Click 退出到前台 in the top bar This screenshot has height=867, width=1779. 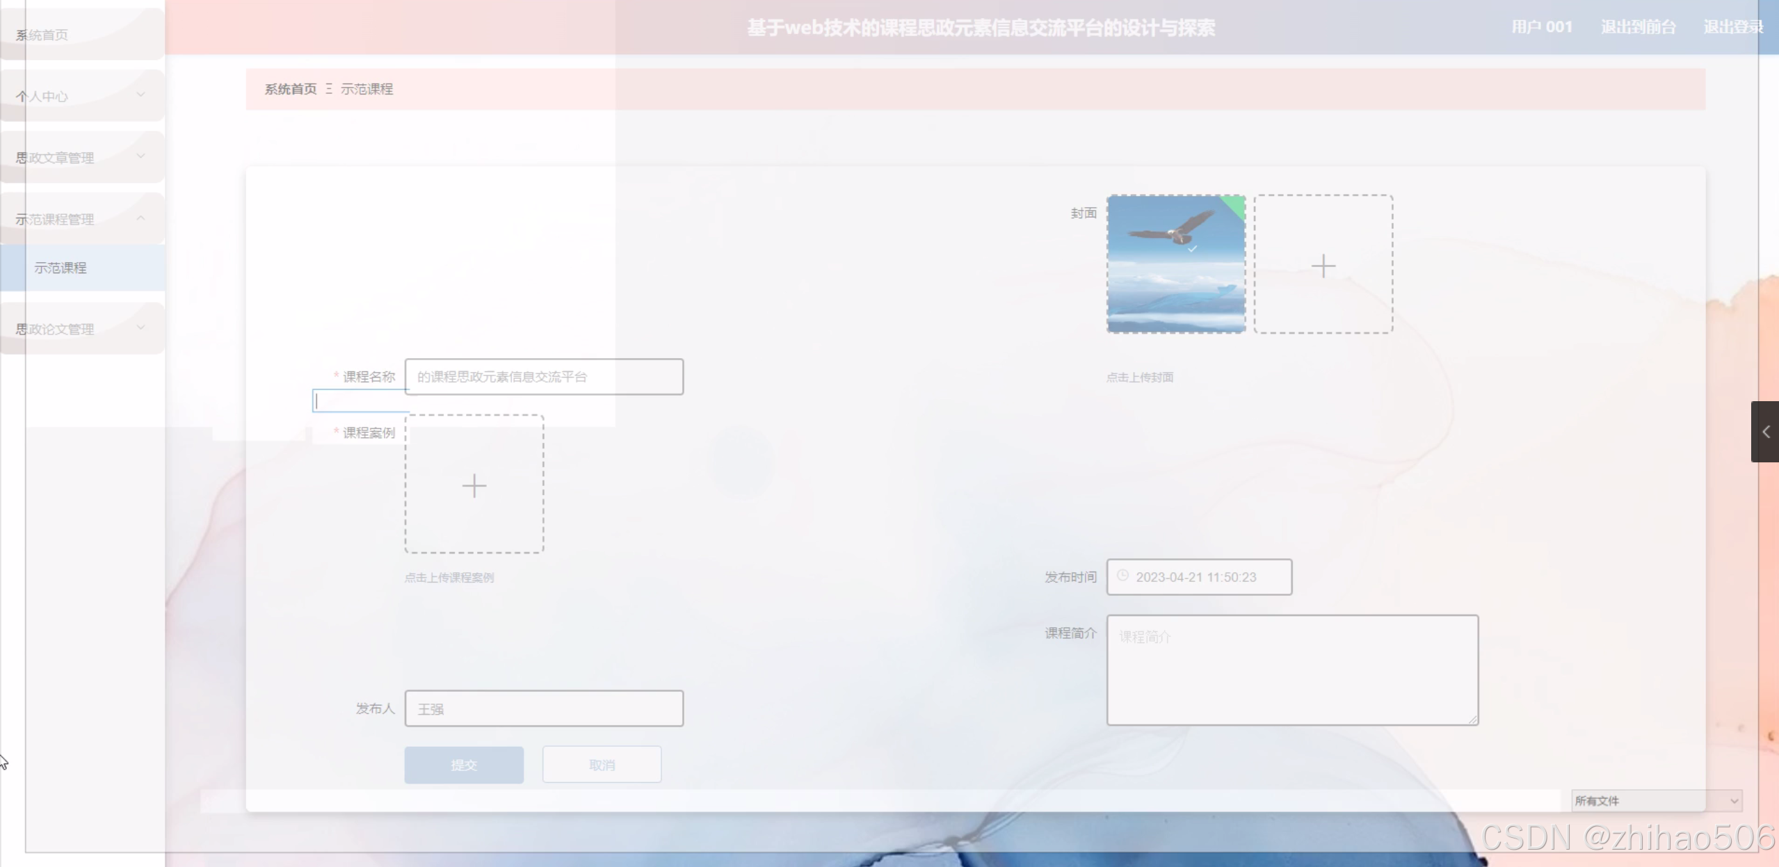click(1638, 26)
